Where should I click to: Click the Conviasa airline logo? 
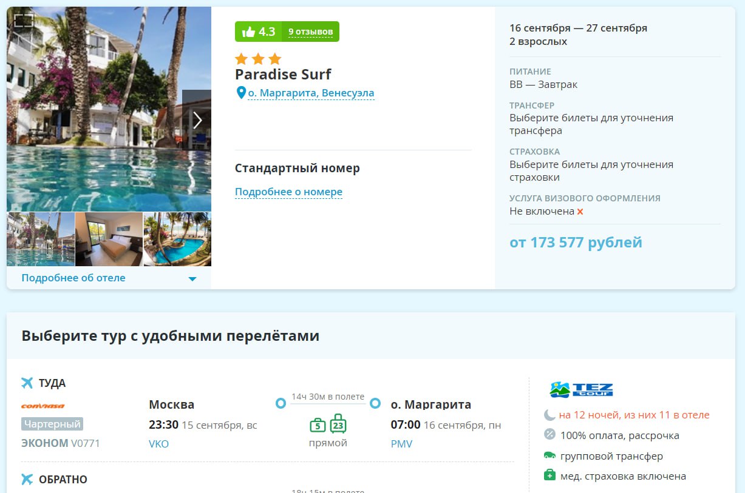pos(43,406)
